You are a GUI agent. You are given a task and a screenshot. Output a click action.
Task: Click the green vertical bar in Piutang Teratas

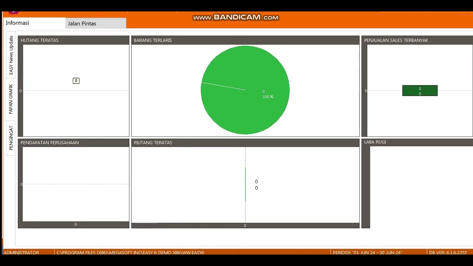coord(245,184)
